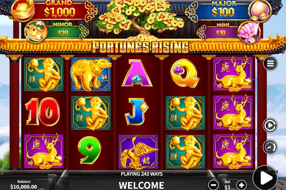286x190 pixels.
Task: Click the green 9 symbol
Action: coord(89,150)
